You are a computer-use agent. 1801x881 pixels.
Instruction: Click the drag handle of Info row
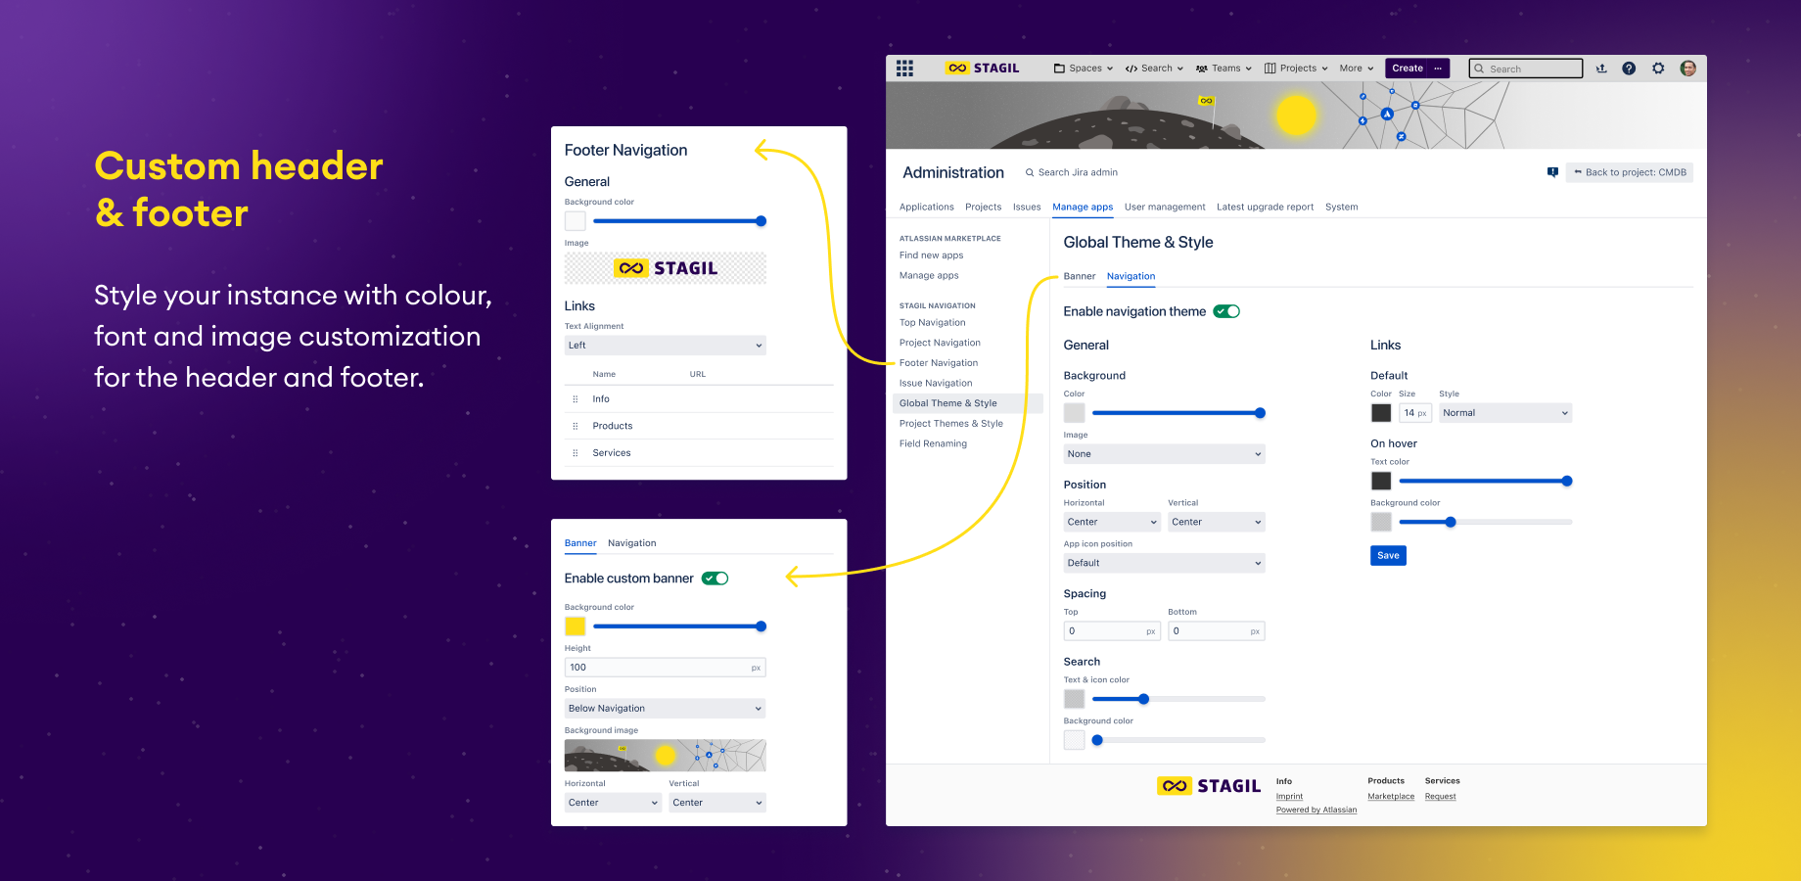pos(576,399)
